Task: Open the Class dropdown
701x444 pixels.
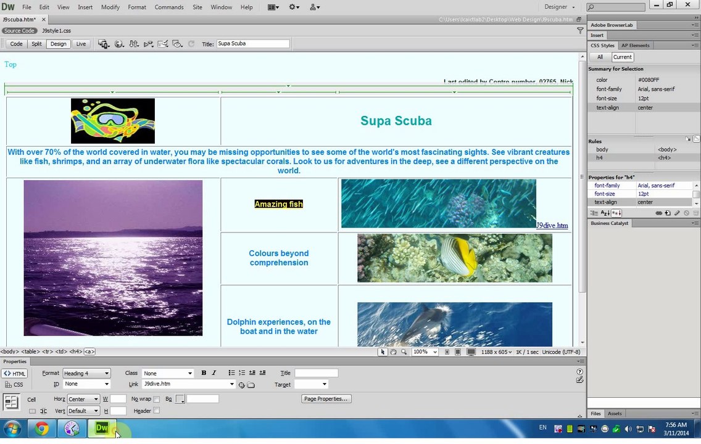Action: click(167, 374)
